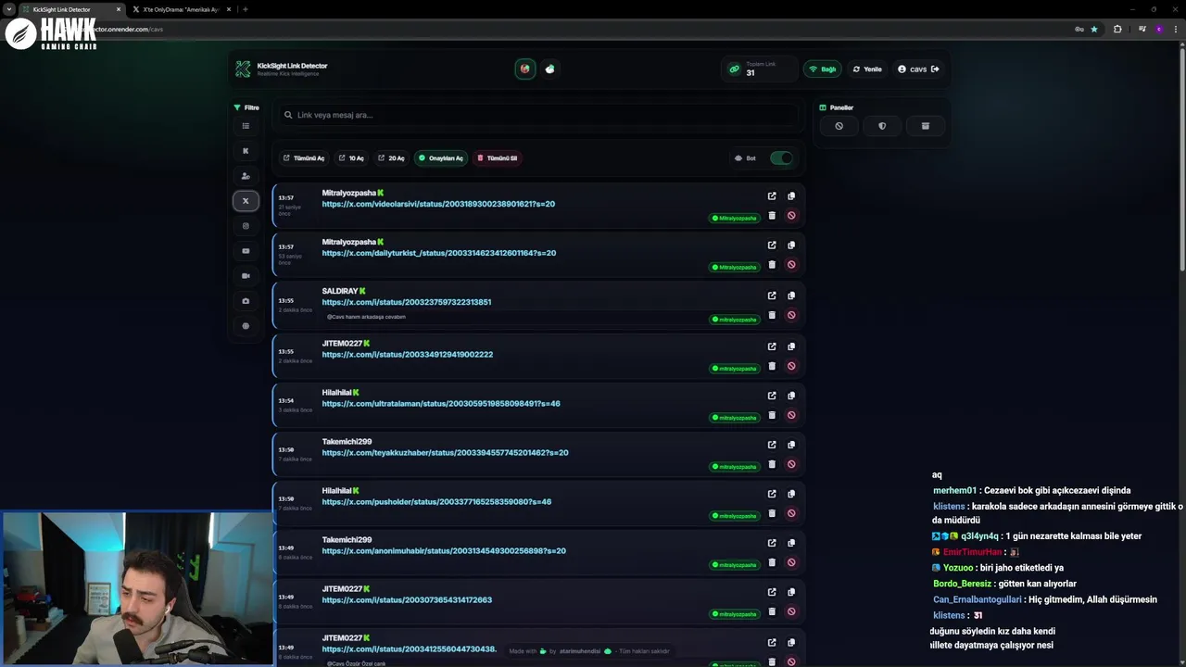Select the user filter icon in sidebar
Screen dimensions: 1186x667
(x=246, y=176)
